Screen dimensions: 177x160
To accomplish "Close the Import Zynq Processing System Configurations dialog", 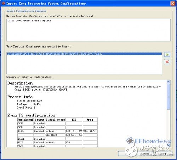I will coord(173,4).
